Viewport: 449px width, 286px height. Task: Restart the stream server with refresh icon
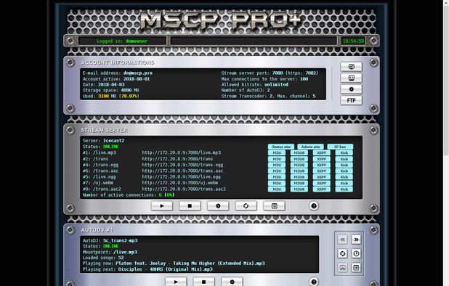(x=246, y=206)
